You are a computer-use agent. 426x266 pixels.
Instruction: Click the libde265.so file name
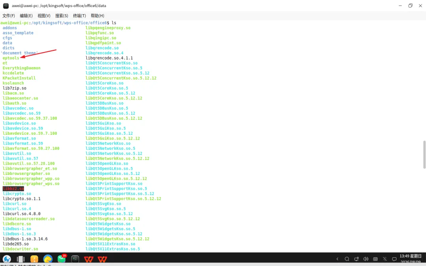15,244
